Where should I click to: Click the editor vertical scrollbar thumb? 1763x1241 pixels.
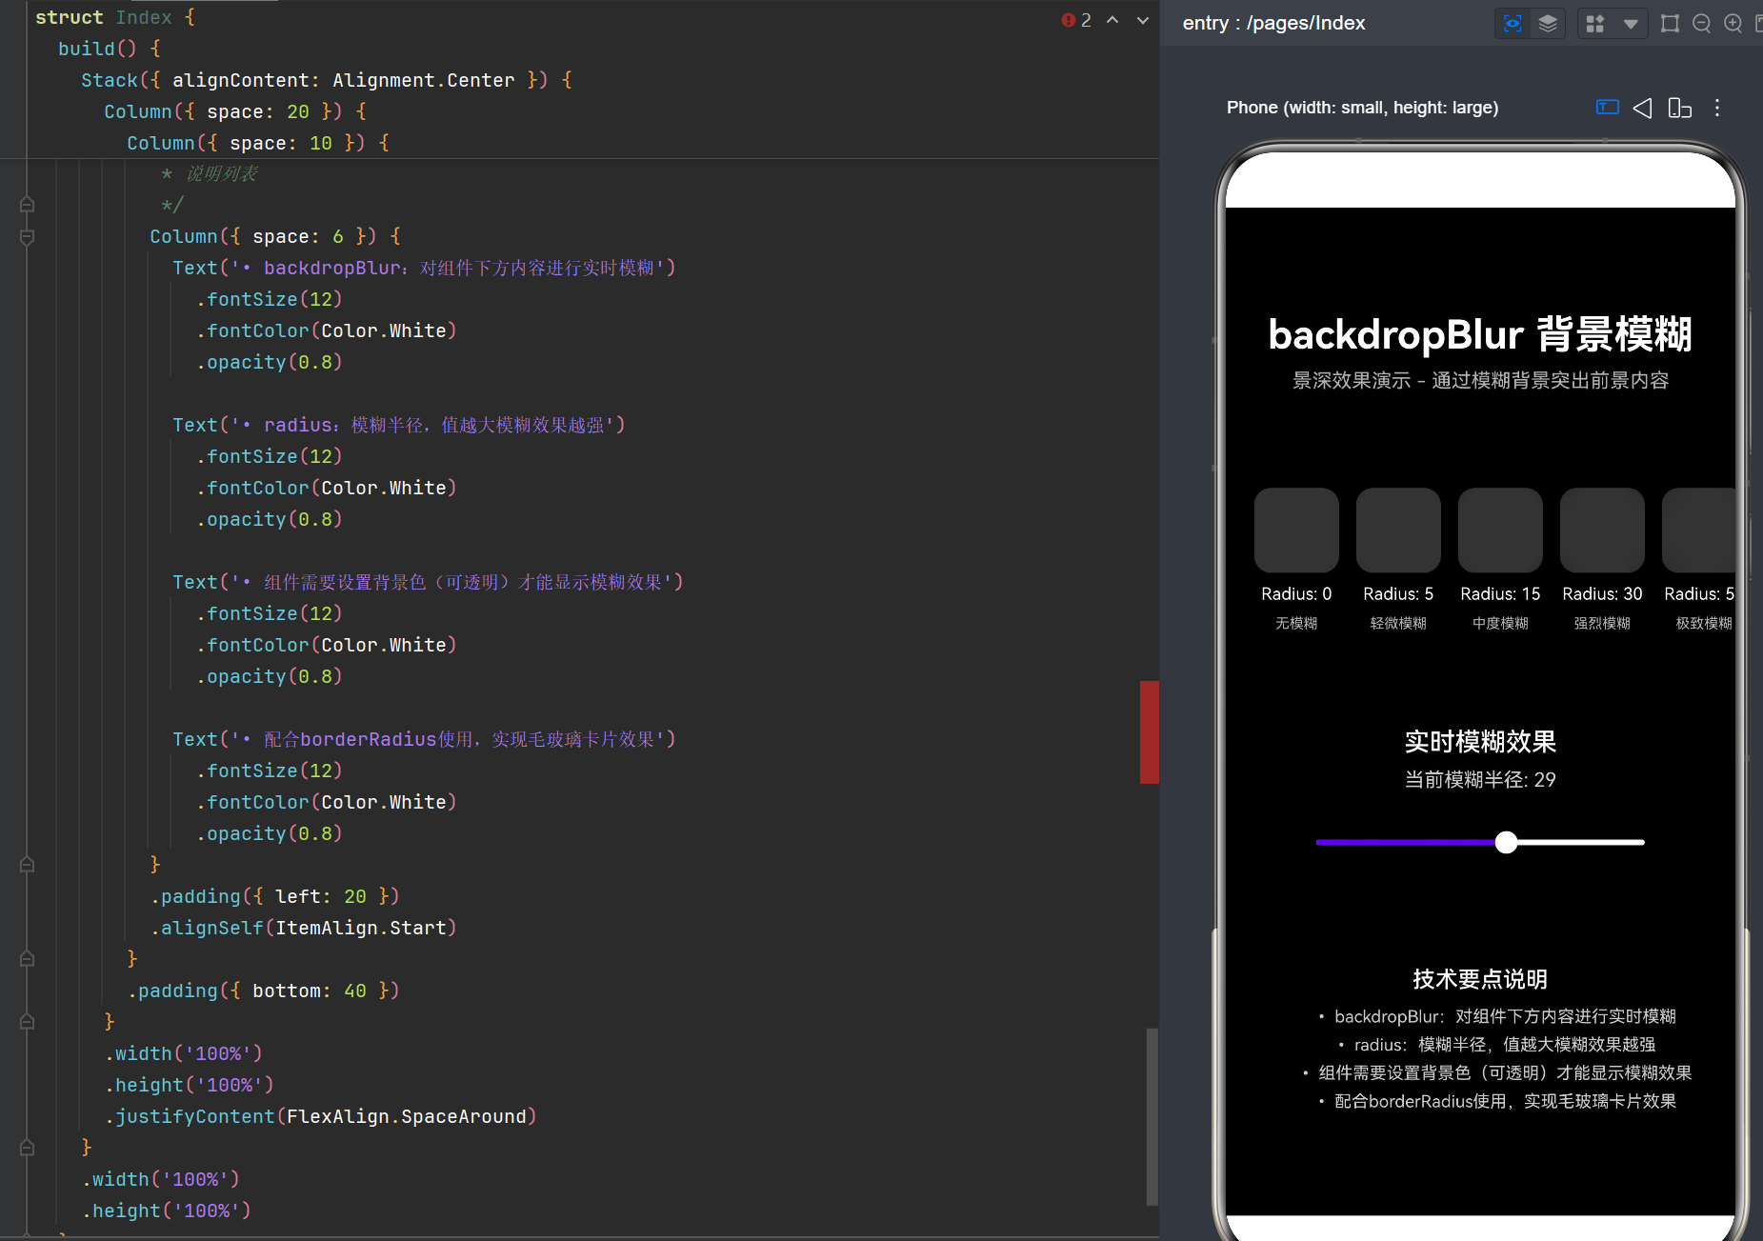(x=1152, y=1117)
